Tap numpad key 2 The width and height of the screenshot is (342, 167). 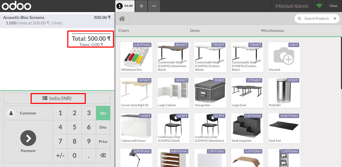pos(75,113)
